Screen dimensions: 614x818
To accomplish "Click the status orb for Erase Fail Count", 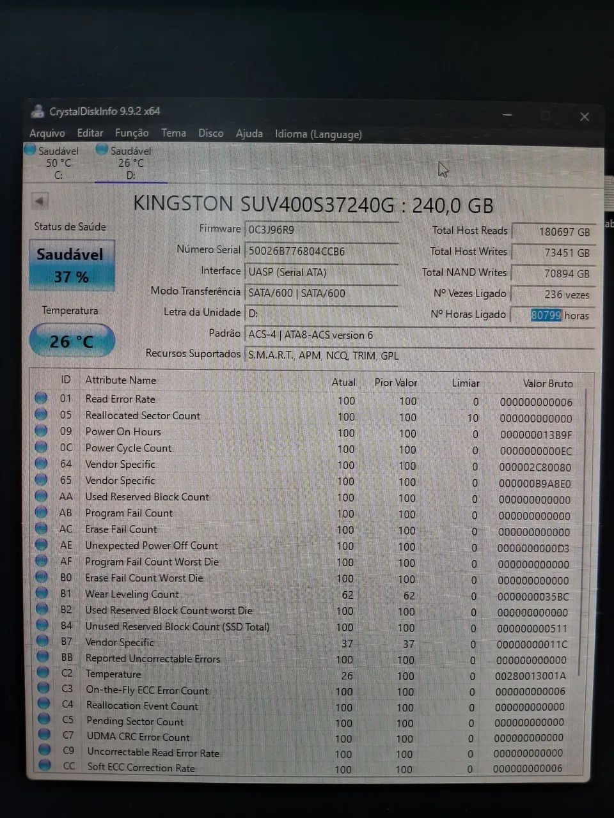I will pyautogui.click(x=42, y=528).
